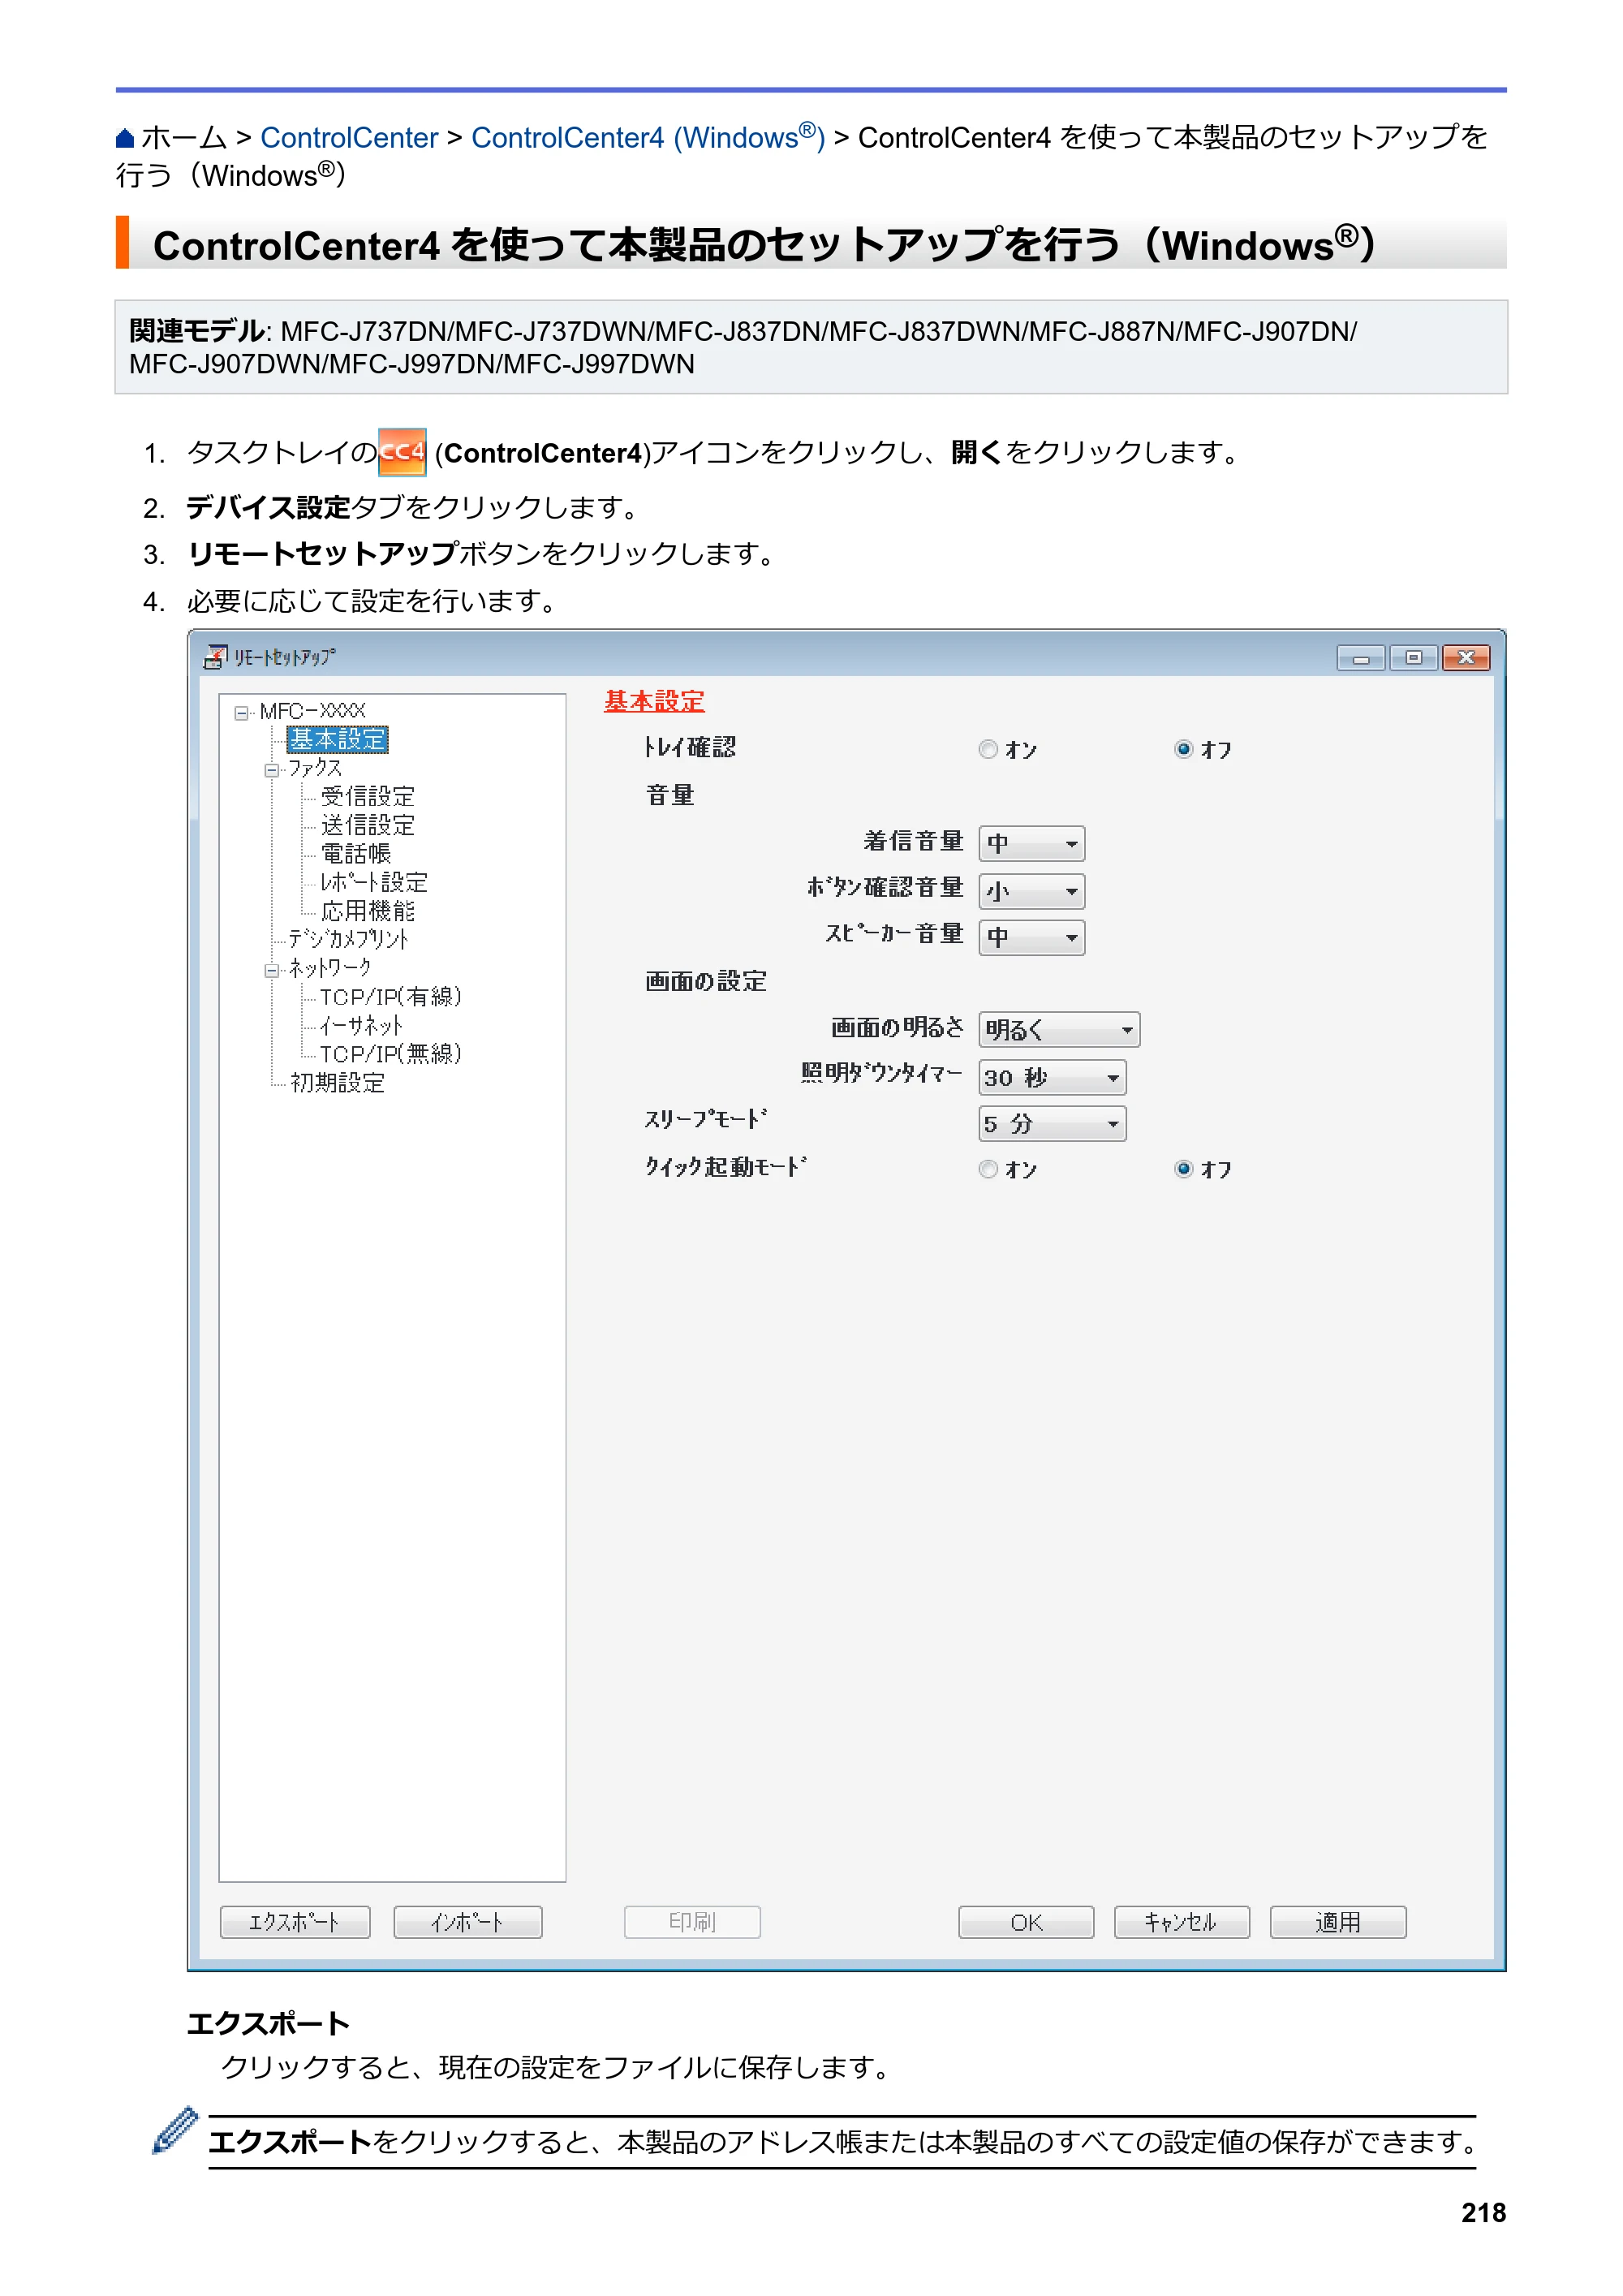Viewport: 1623px width, 2296px height.
Task: Open the スリープモード dropdown
Action: click(1052, 1124)
